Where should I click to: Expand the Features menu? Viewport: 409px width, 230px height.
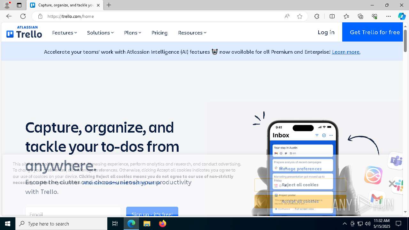coord(65,33)
